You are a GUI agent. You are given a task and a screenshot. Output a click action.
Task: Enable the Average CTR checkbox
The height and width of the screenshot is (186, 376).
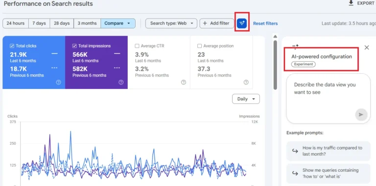point(137,46)
